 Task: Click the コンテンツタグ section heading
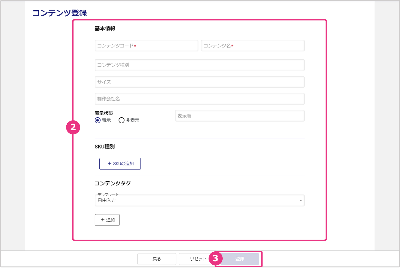point(113,183)
